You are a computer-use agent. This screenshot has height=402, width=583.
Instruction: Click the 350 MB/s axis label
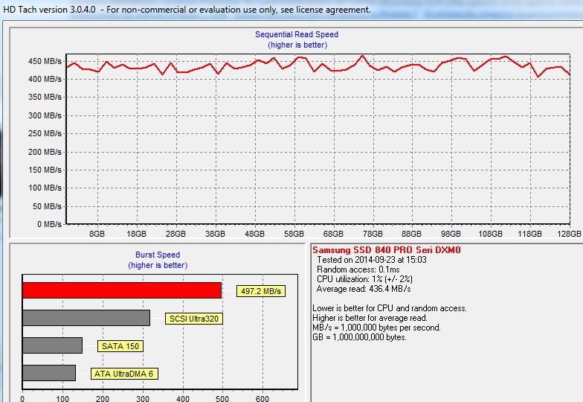45,97
